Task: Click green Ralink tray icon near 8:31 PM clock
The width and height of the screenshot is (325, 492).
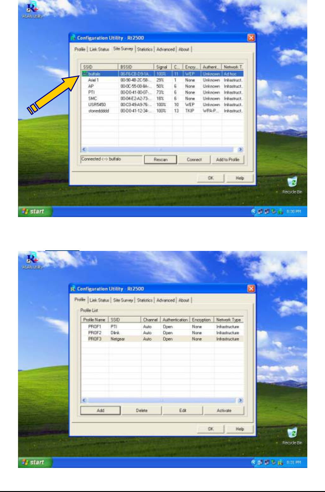Action: [280, 463]
